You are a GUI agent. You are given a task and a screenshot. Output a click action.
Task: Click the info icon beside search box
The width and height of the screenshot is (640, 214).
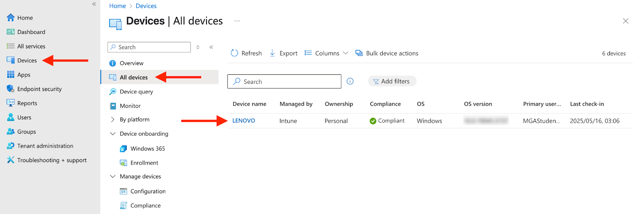350,81
